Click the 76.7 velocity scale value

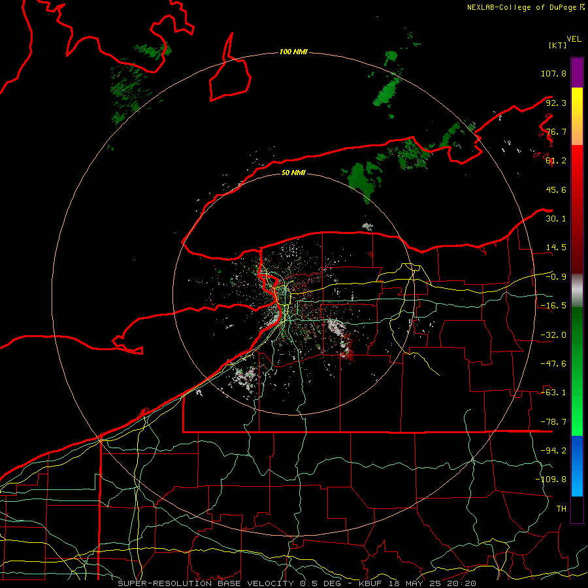556,131
